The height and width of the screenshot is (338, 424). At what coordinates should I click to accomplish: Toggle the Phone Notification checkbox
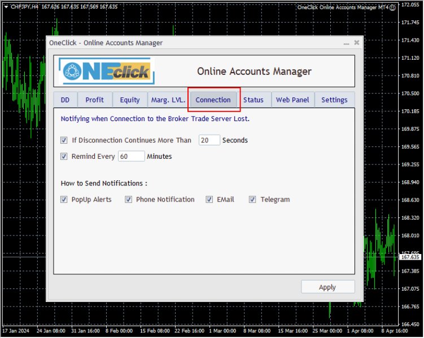129,199
